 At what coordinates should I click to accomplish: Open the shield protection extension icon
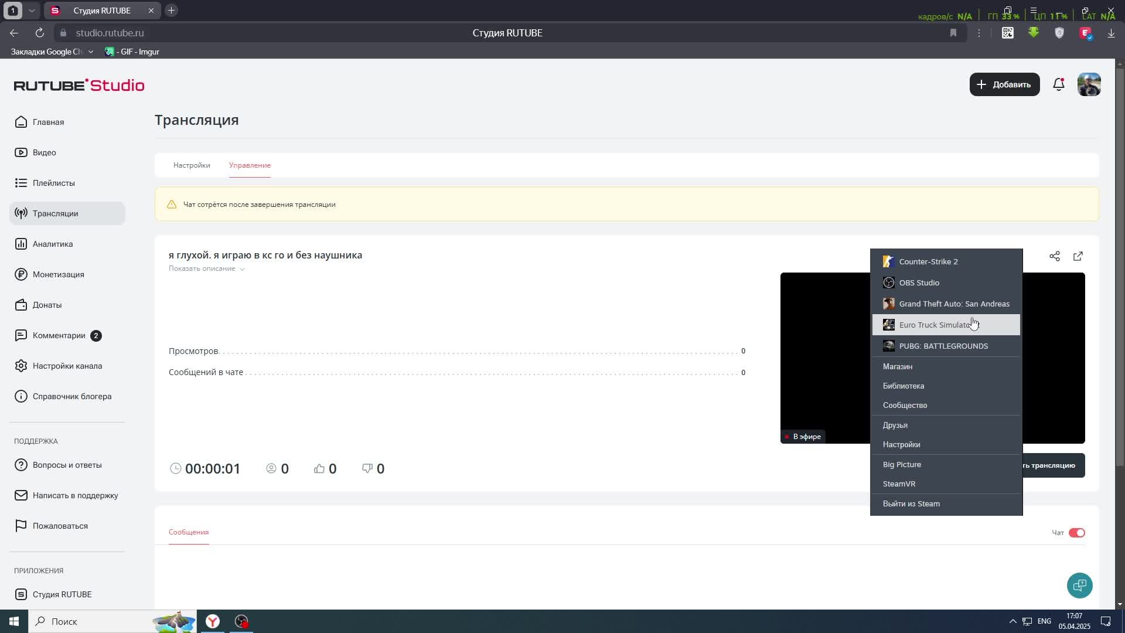click(x=1059, y=33)
